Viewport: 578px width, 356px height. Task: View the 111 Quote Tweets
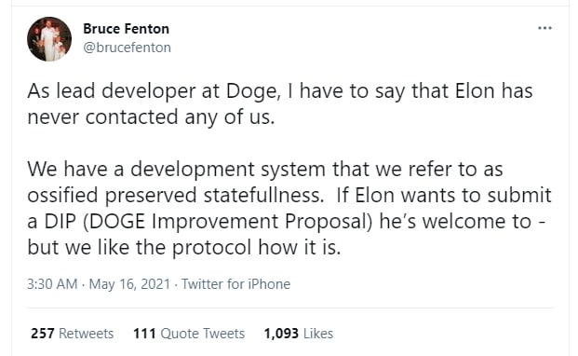point(189,334)
